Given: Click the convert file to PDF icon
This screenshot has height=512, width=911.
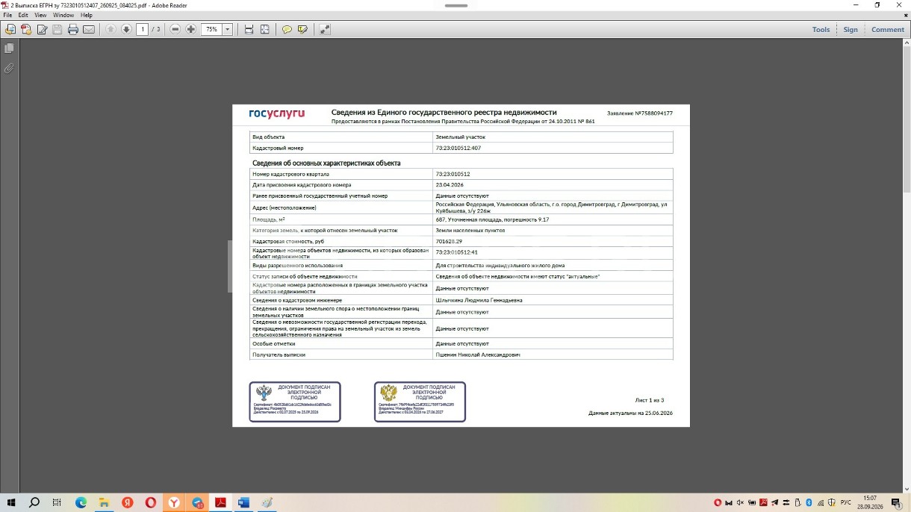Looking at the screenshot, I should tap(10, 29).
